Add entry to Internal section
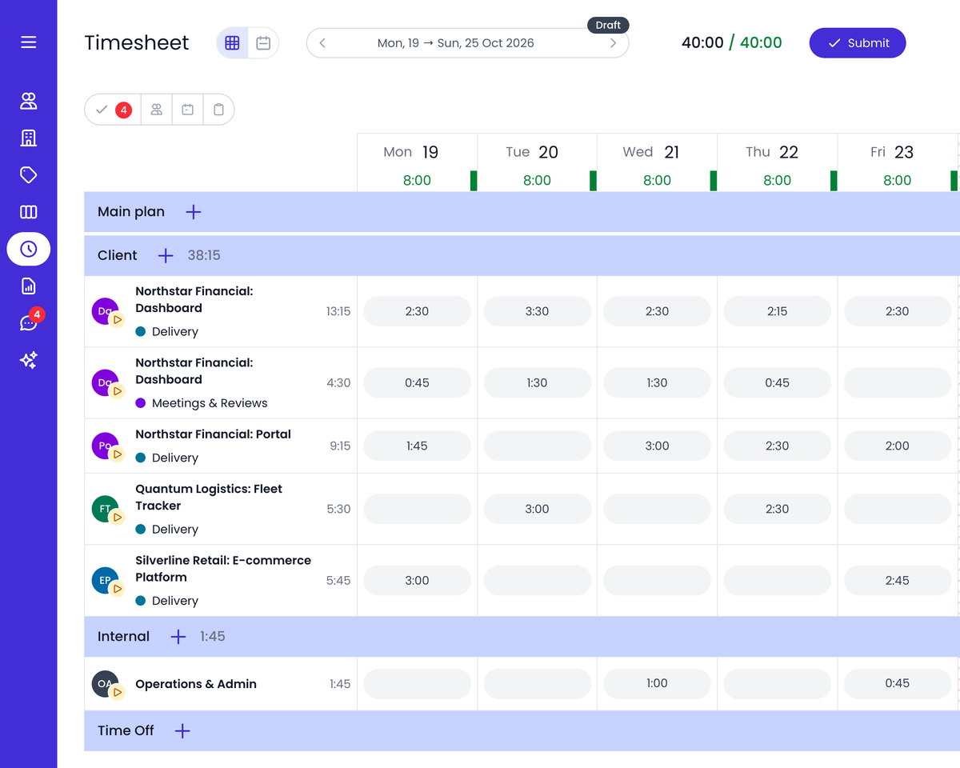Viewport: 960px width, 768px height. coord(178,637)
